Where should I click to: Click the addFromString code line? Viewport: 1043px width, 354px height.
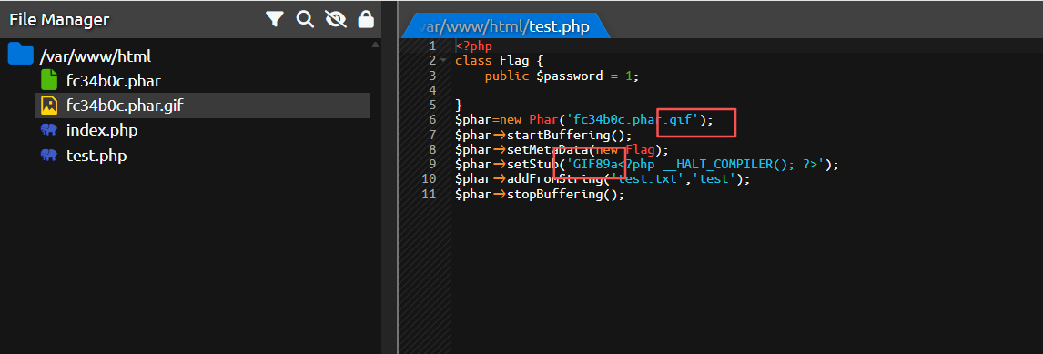point(603,179)
